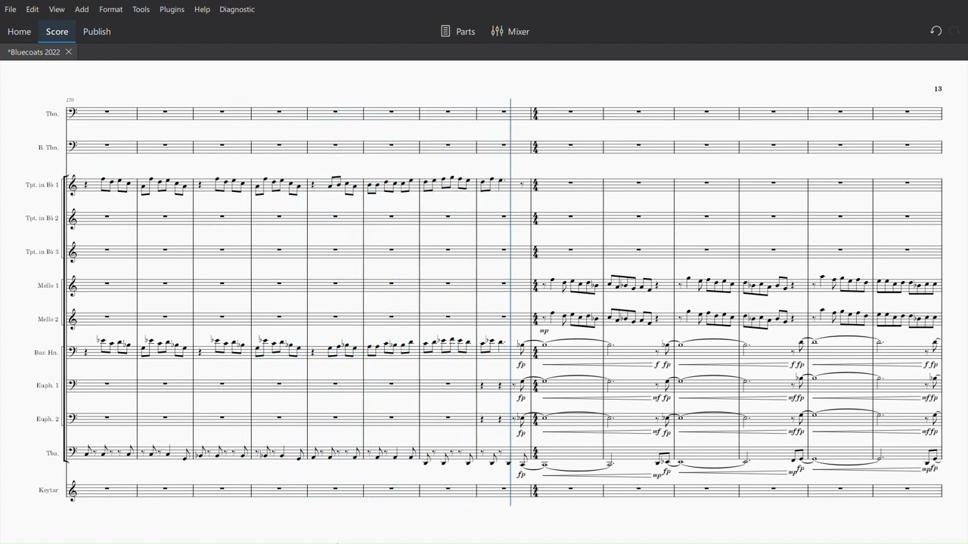Viewport: 968px width, 544px height.
Task: Select the B. Tbn. staff label
Action: tap(48, 147)
